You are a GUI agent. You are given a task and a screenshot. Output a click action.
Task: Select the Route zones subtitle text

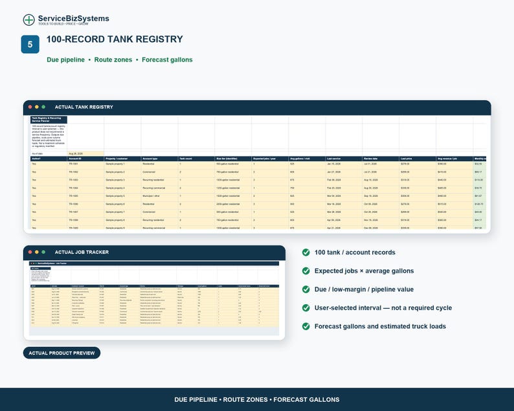coord(113,60)
